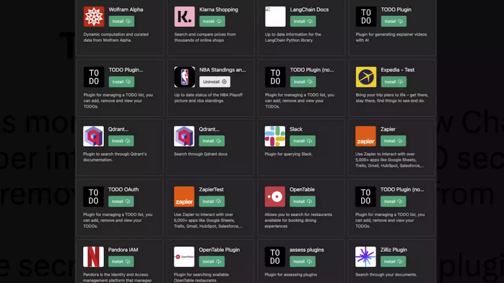This screenshot has height=283, width=504.
Task: Click the white OpenTable Plugin logo
Action: pyautogui.click(x=184, y=257)
